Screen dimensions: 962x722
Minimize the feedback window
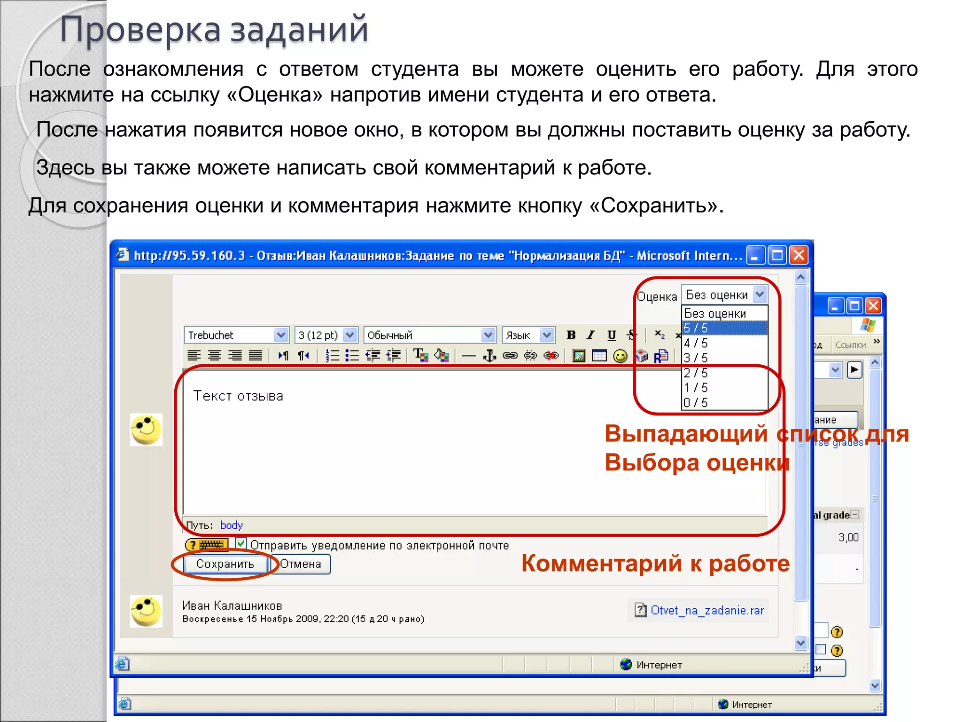[x=756, y=255]
